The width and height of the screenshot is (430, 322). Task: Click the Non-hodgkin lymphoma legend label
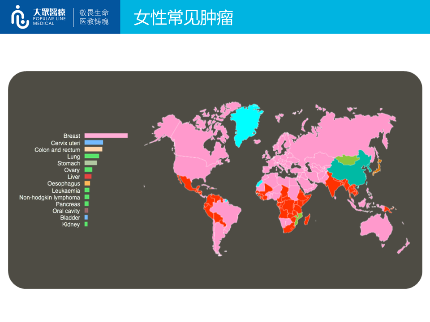click(x=50, y=197)
